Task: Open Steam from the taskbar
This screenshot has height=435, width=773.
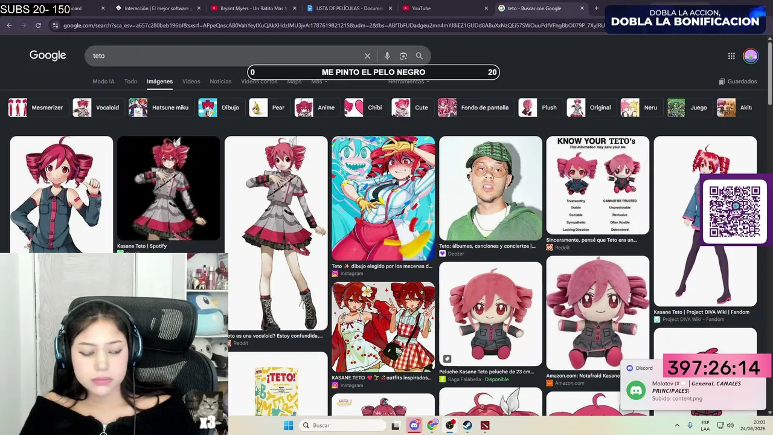Action: tap(467, 425)
